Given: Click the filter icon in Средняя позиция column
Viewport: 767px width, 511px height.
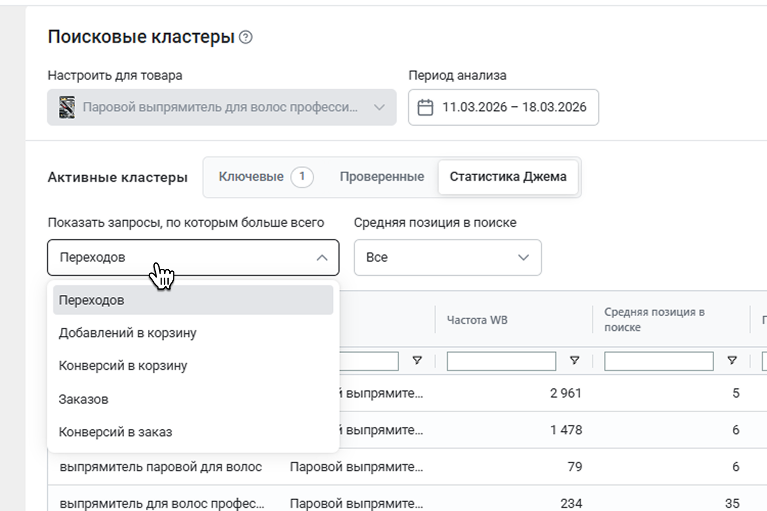Looking at the screenshot, I should [732, 361].
